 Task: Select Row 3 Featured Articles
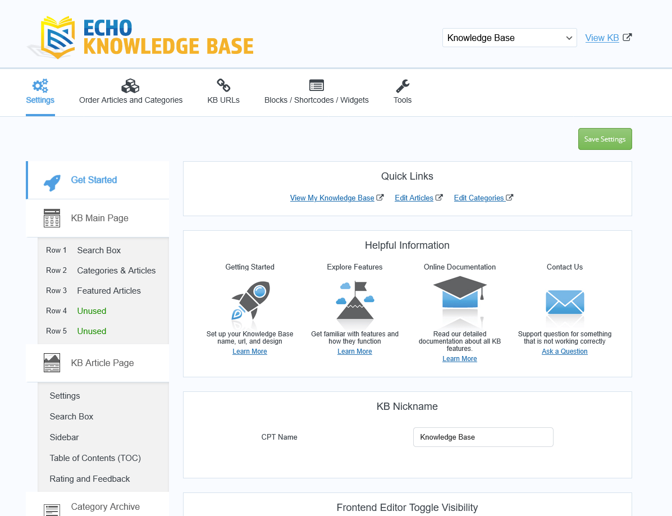[103, 291]
